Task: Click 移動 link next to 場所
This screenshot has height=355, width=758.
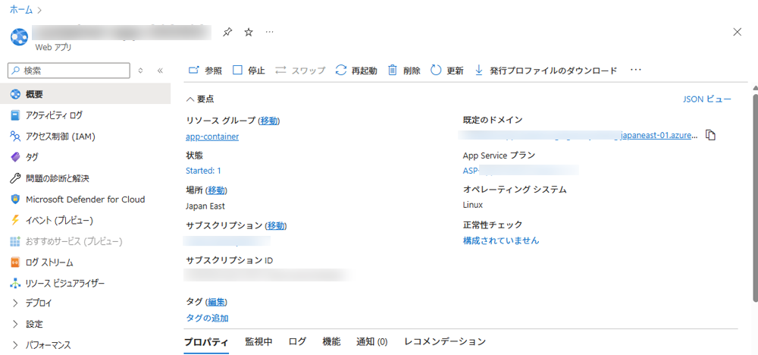Action: click(x=216, y=190)
